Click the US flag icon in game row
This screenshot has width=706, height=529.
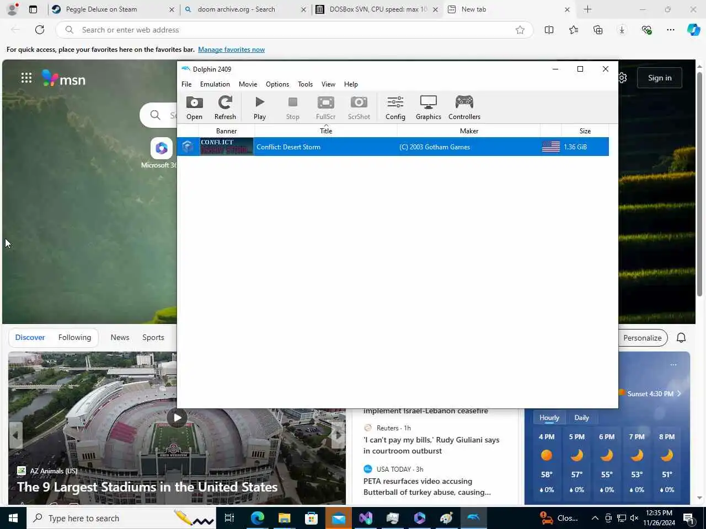pyautogui.click(x=550, y=147)
